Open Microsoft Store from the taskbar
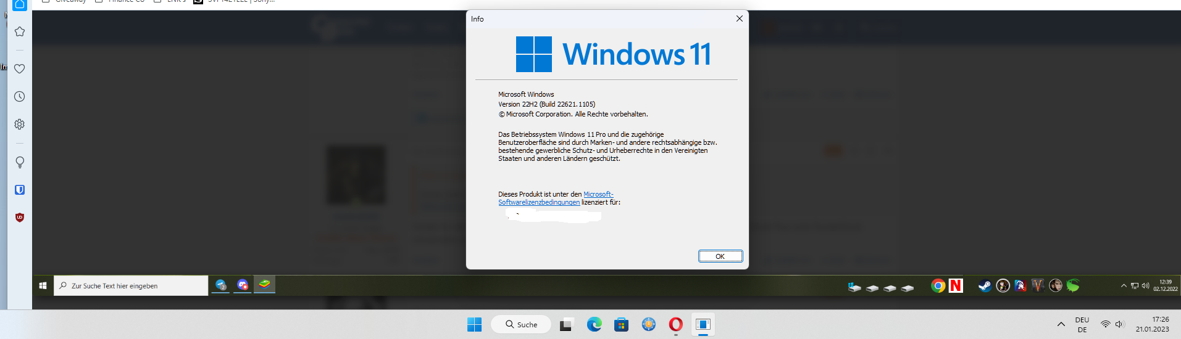This screenshot has width=1181, height=339. coord(621,324)
